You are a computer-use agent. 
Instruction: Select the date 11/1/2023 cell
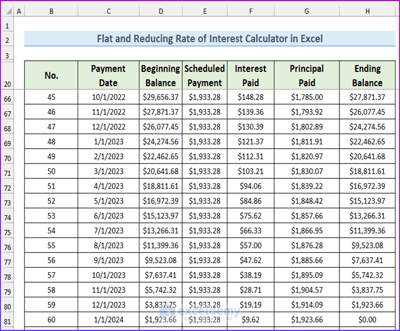[109, 290]
